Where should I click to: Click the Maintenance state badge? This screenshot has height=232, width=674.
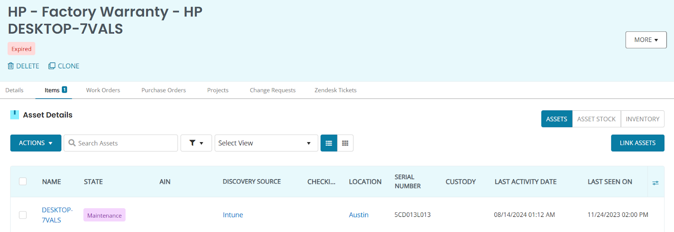click(x=104, y=215)
